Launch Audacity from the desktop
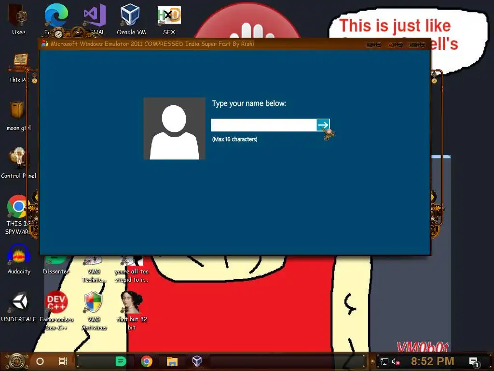The height and width of the screenshot is (371, 494). pos(19,259)
